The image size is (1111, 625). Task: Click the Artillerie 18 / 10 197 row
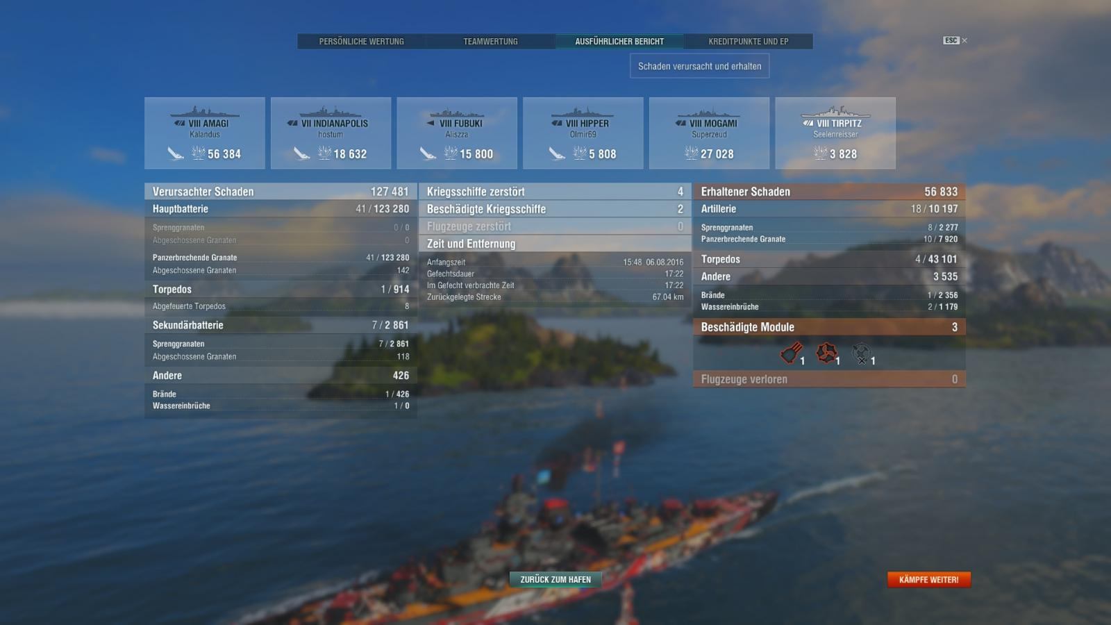tap(829, 209)
